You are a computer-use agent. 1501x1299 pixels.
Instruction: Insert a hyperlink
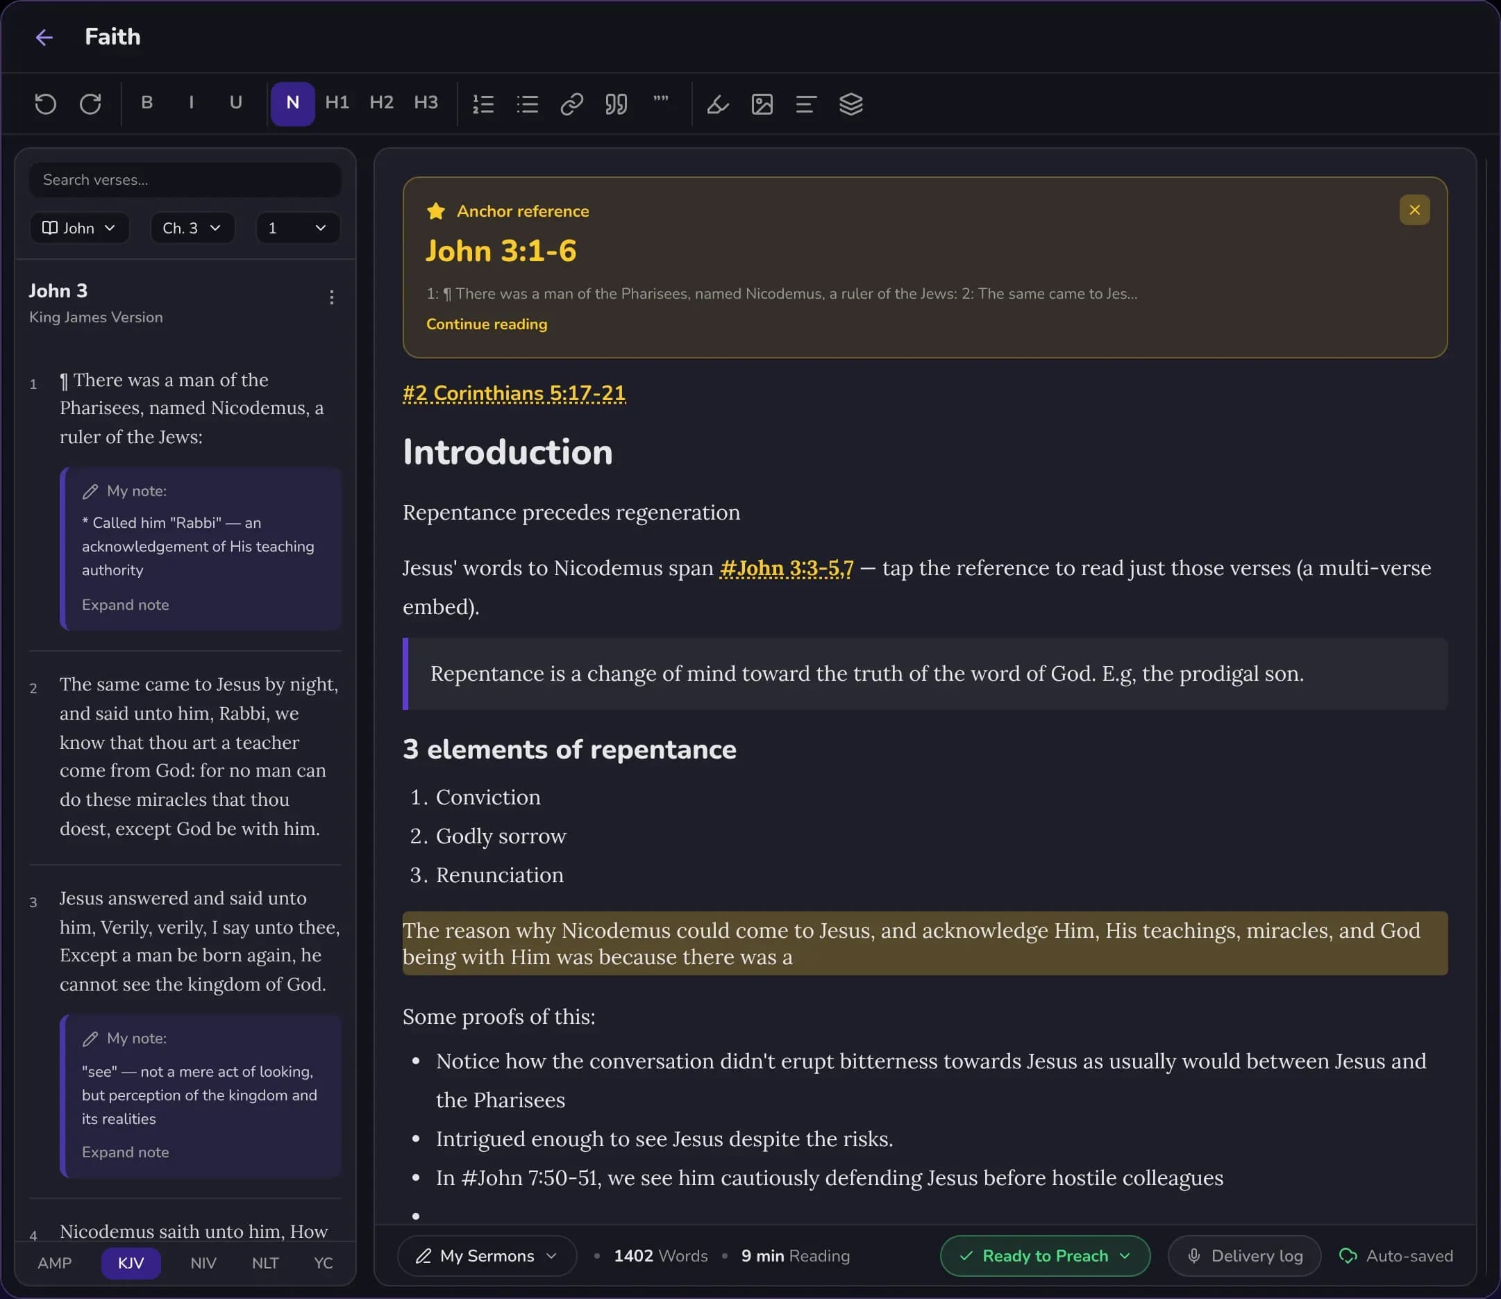(571, 104)
